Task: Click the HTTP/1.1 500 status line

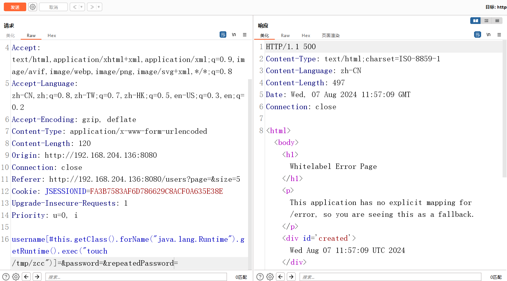Action: pyautogui.click(x=291, y=47)
